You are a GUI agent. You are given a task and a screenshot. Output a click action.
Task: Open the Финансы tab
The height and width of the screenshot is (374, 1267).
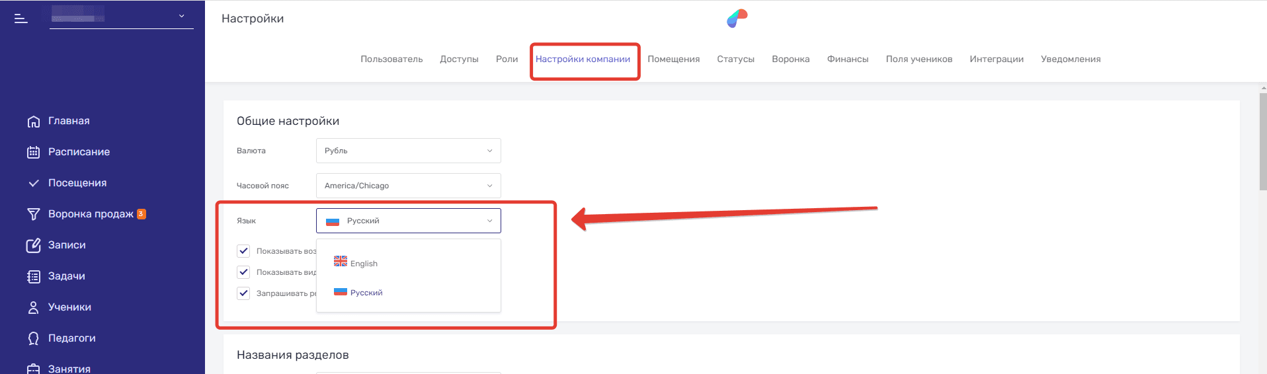(847, 59)
